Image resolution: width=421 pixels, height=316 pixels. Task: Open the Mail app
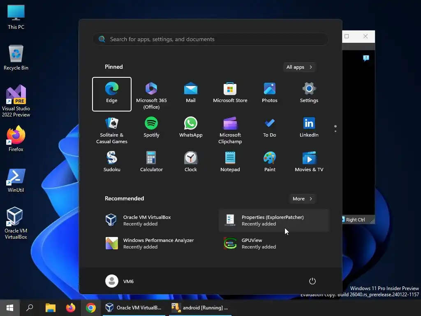pos(191,94)
